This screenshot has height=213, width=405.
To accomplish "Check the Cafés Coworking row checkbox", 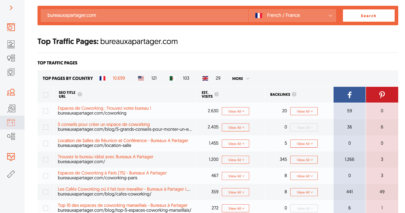I will (x=46, y=192).
